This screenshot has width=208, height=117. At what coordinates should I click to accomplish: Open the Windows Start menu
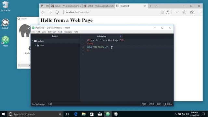click(3, 114)
